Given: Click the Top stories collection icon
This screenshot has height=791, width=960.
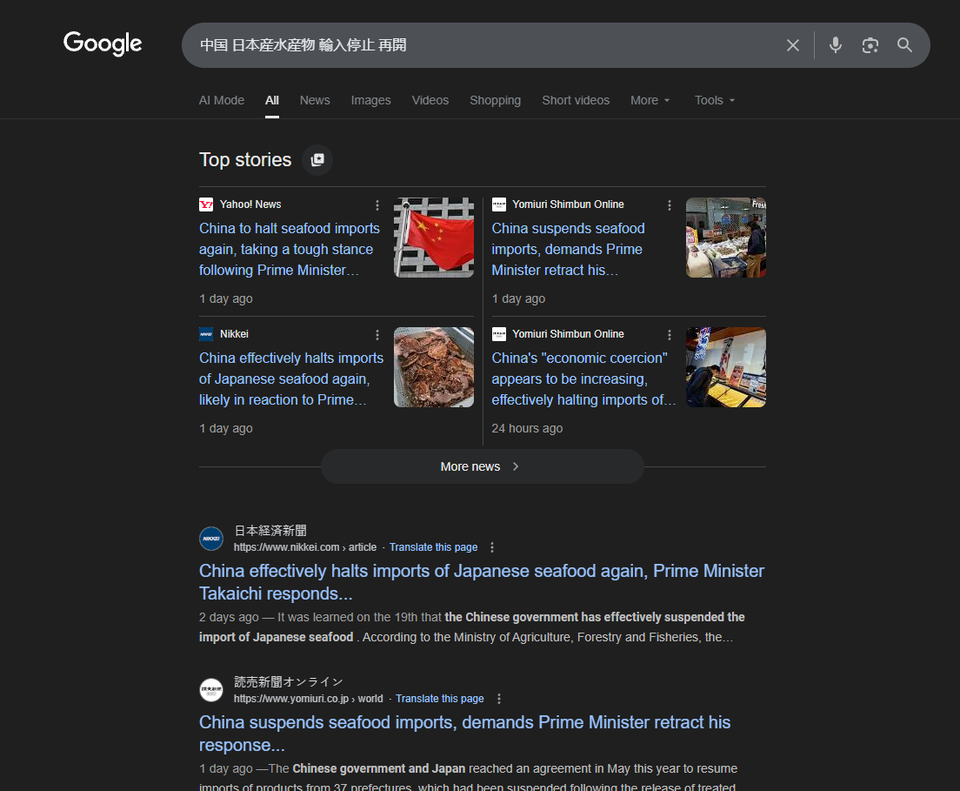Looking at the screenshot, I should pos(317,160).
